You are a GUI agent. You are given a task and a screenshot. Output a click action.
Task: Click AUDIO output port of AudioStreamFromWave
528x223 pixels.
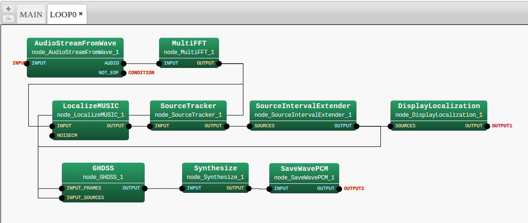click(x=124, y=63)
